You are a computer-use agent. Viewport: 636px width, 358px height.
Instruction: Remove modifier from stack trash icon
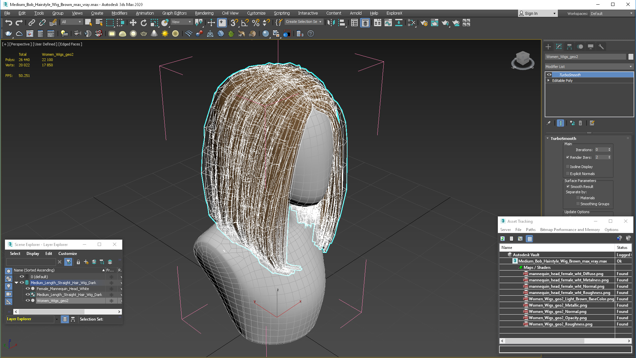click(580, 123)
